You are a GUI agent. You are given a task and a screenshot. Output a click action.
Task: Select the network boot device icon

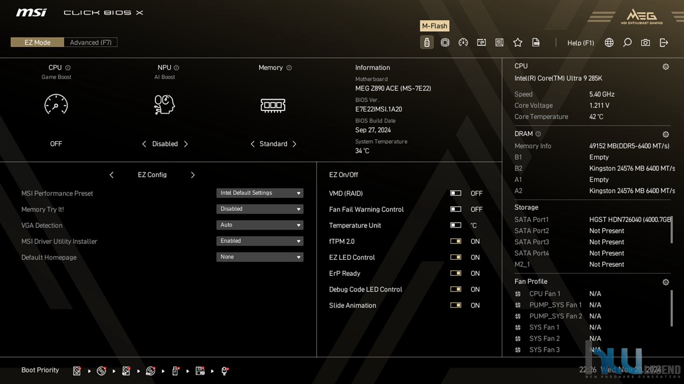click(x=225, y=371)
